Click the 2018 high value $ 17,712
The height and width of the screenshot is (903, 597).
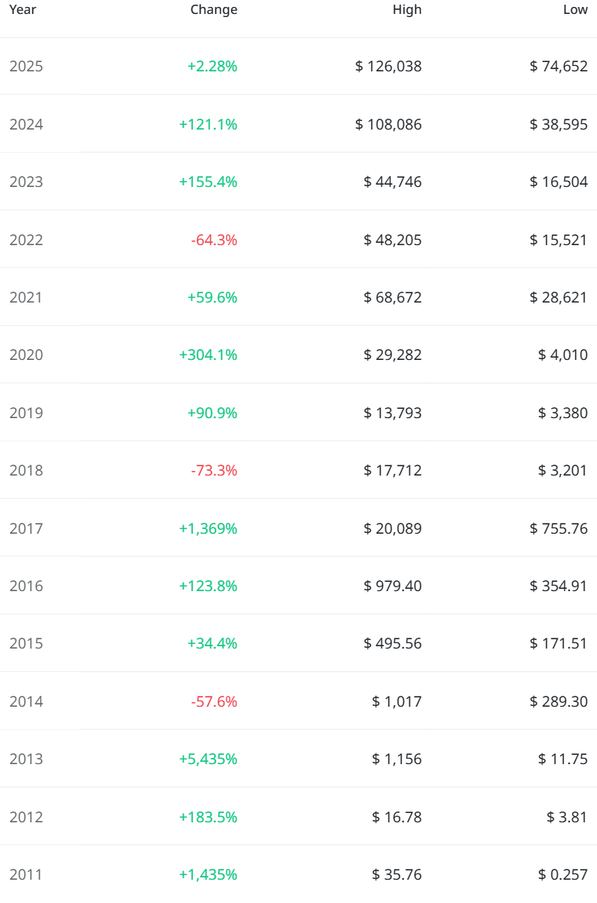[392, 471]
